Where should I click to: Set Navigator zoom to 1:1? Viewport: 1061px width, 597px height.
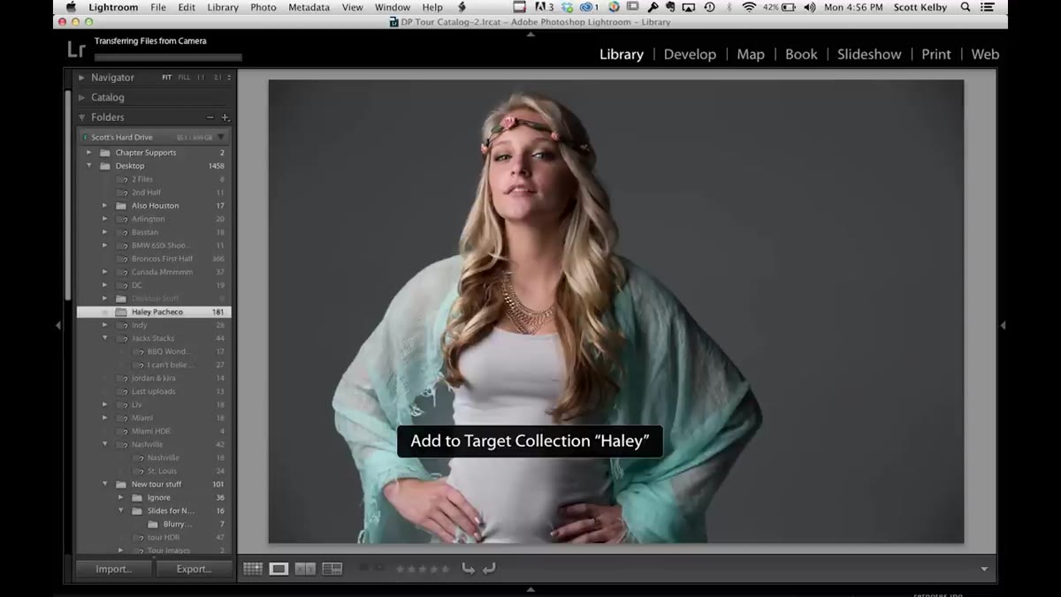[x=201, y=78]
